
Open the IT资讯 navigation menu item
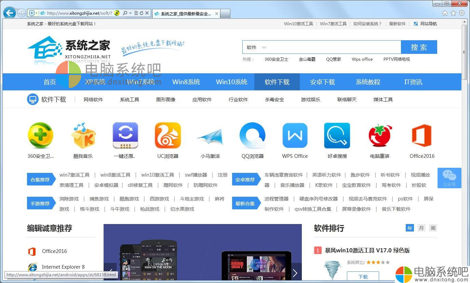[413, 82]
